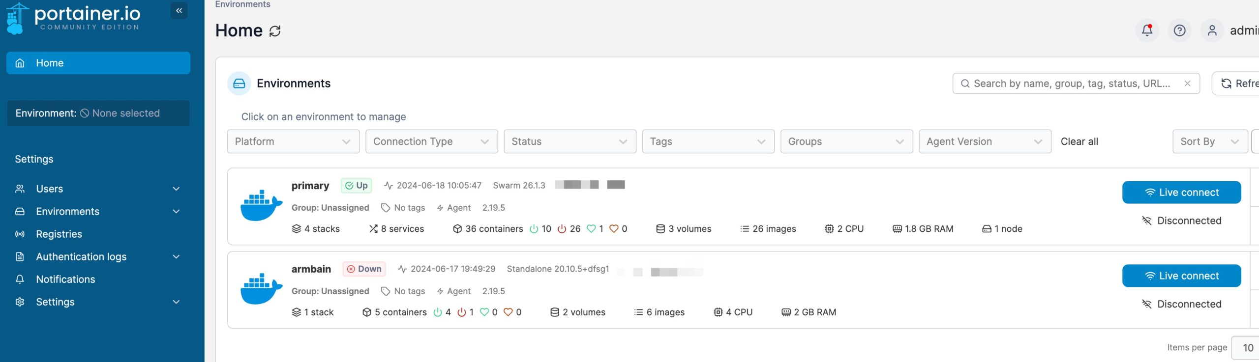This screenshot has height=362, width=1259.
Task: Open the Connection Type filter dropdown
Action: (432, 141)
